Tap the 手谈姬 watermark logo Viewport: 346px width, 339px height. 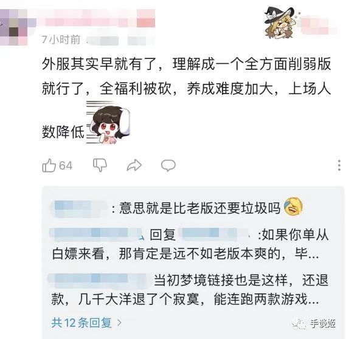point(314,324)
